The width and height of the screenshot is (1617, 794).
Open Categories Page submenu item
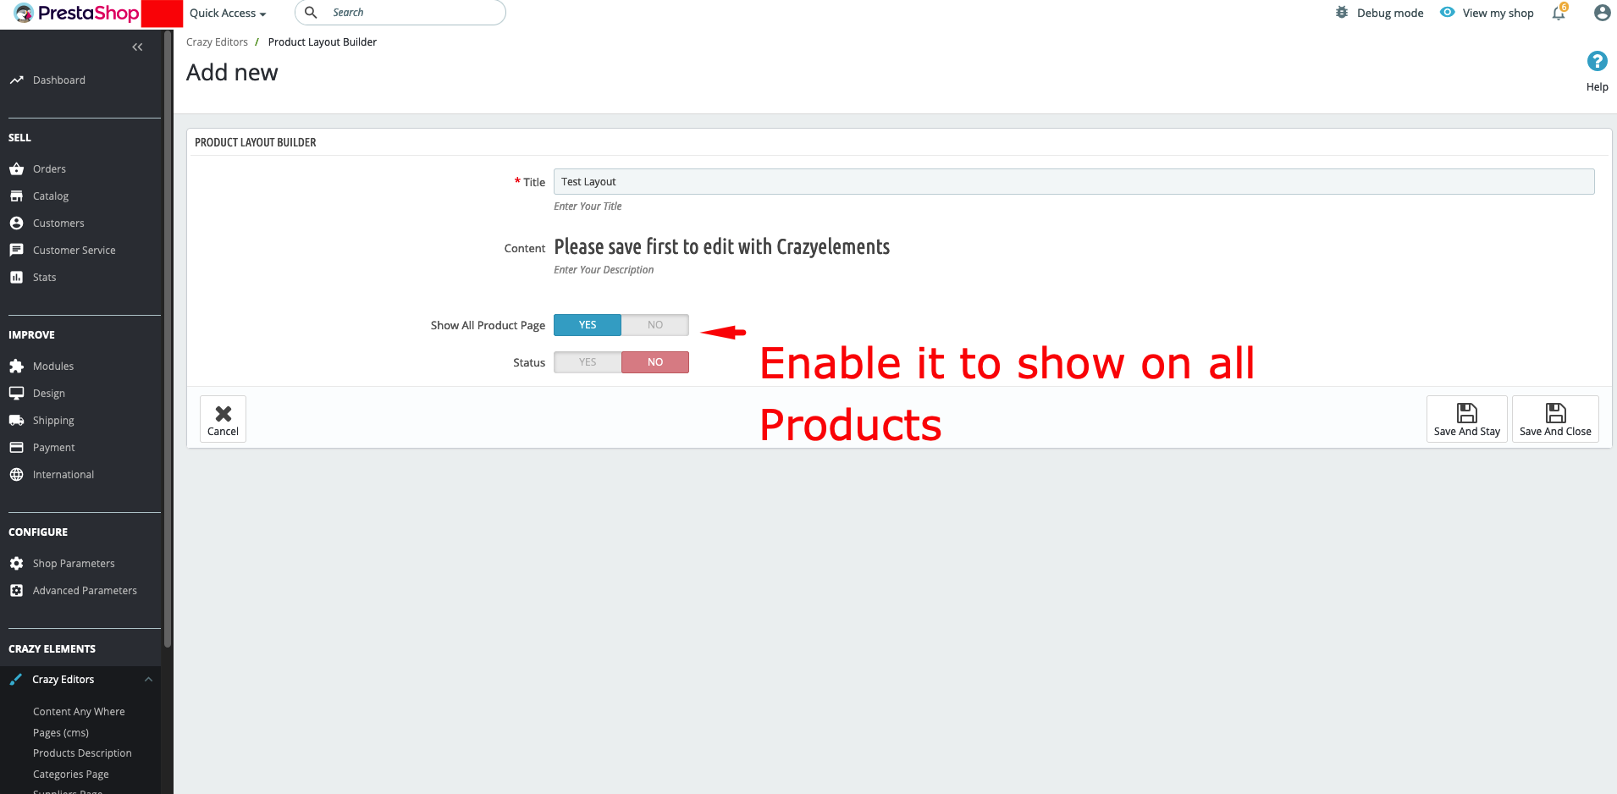tap(71, 775)
